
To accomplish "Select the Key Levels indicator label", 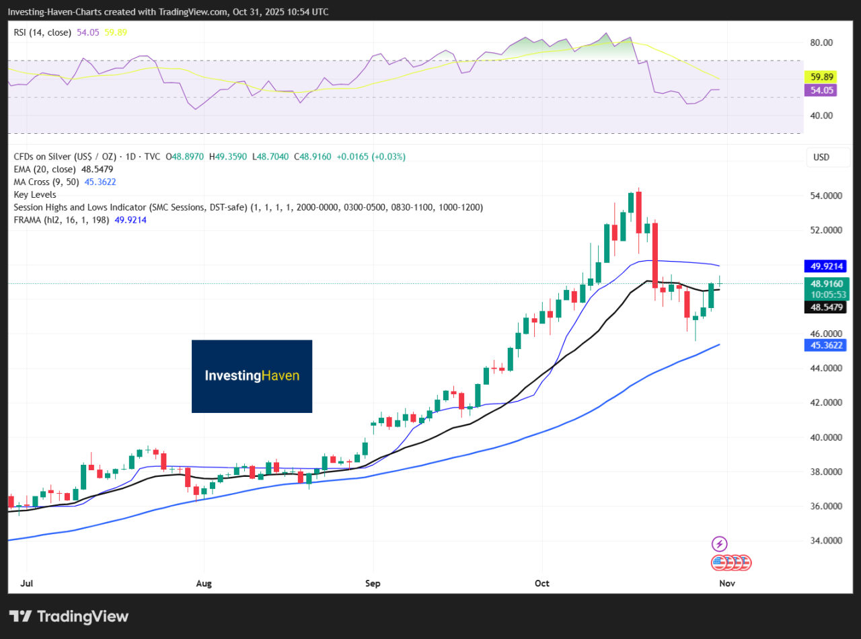I will [35, 194].
